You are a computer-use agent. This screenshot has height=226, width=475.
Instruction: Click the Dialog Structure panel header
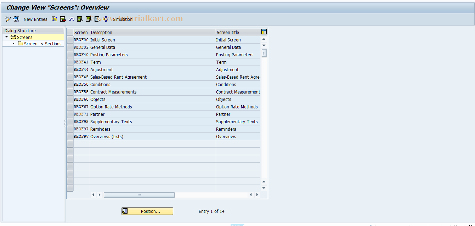33,30
